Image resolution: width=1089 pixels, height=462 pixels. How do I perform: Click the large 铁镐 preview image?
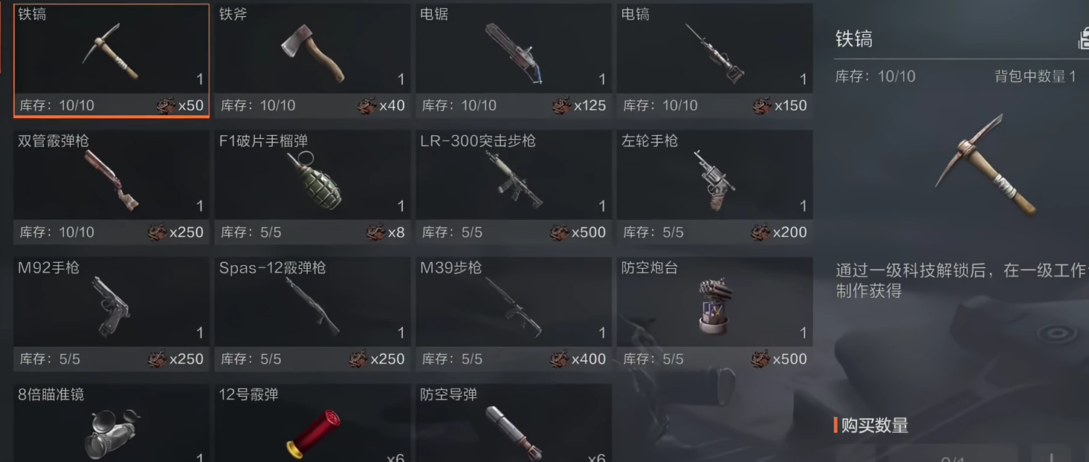coord(985,163)
